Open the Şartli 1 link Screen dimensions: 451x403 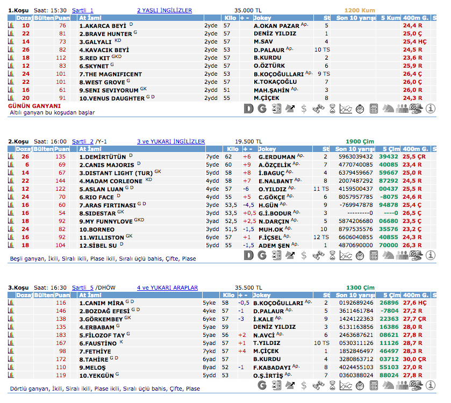pyautogui.click(x=82, y=10)
